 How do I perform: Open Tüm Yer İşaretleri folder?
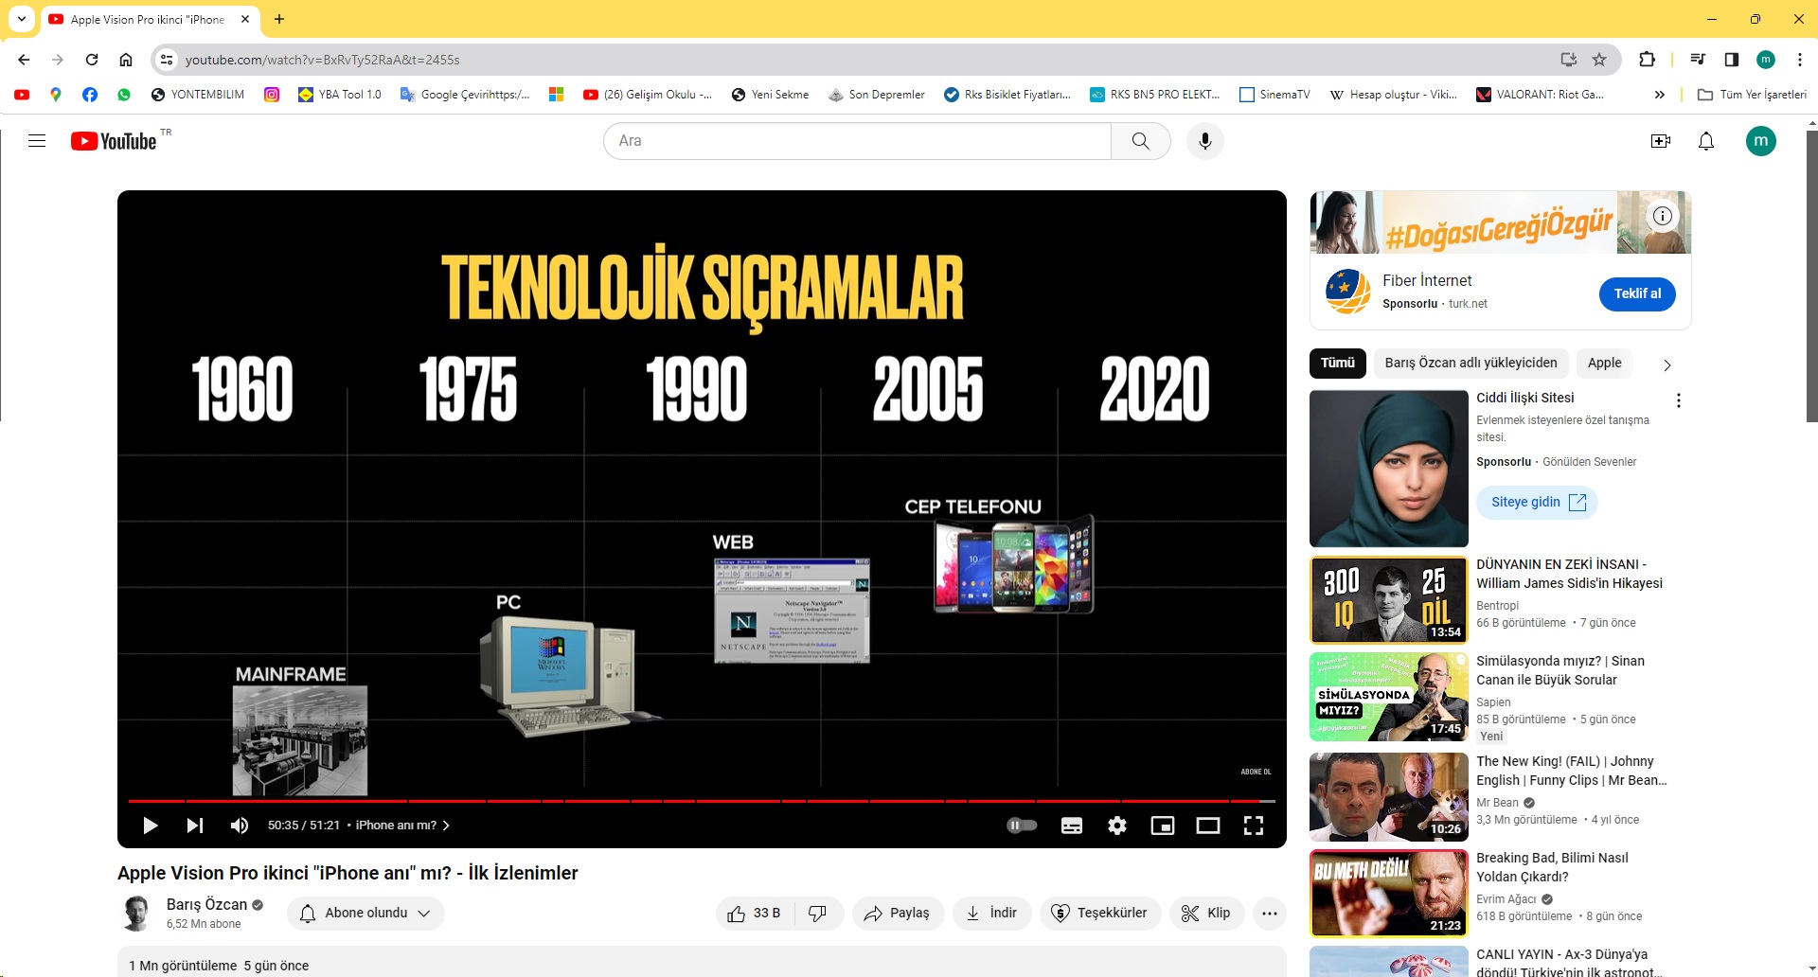(1752, 95)
